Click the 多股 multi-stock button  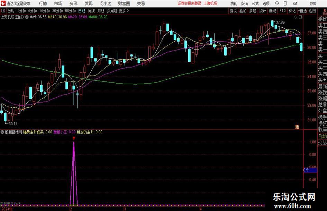click(253, 11)
